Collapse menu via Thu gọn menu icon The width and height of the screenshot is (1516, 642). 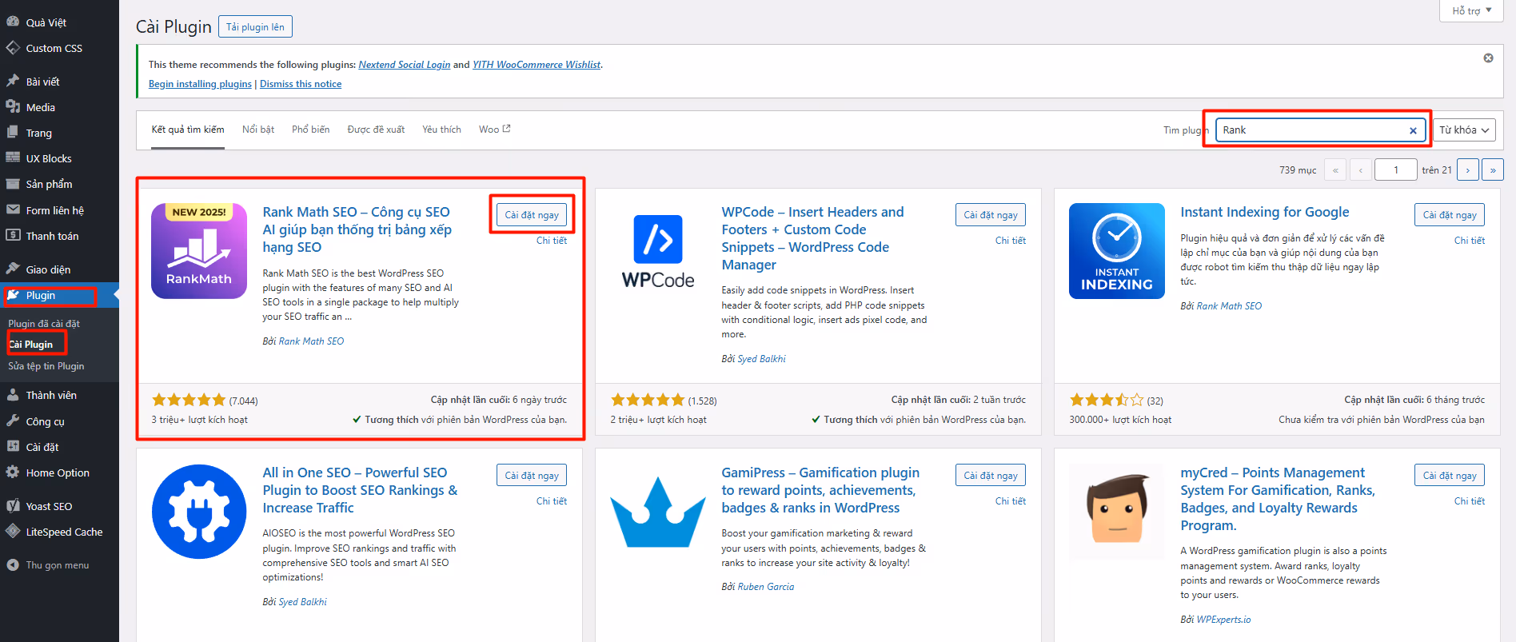[x=13, y=565]
